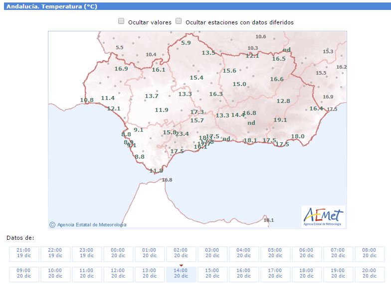391x284 pixels.
Task: Click the currently selected 14:00 20 dic slot
Action: coord(181,274)
